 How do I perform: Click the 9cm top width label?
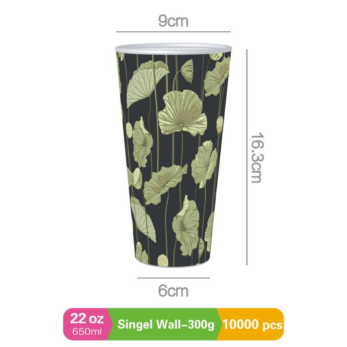pos(173,21)
